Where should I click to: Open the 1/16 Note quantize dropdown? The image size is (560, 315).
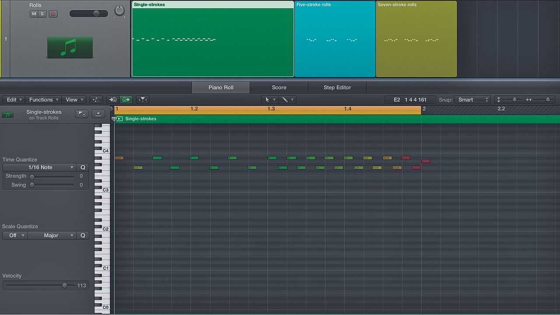pos(40,168)
